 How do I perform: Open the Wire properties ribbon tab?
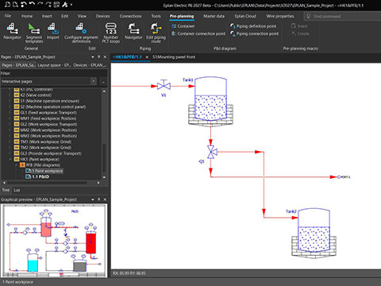280,16
